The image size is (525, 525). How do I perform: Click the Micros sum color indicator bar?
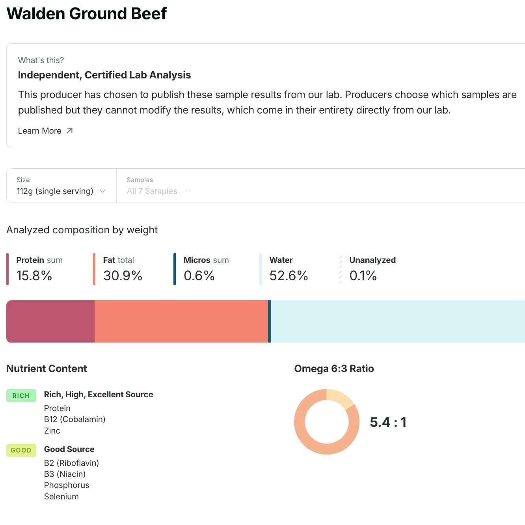click(x=175, y=269)
